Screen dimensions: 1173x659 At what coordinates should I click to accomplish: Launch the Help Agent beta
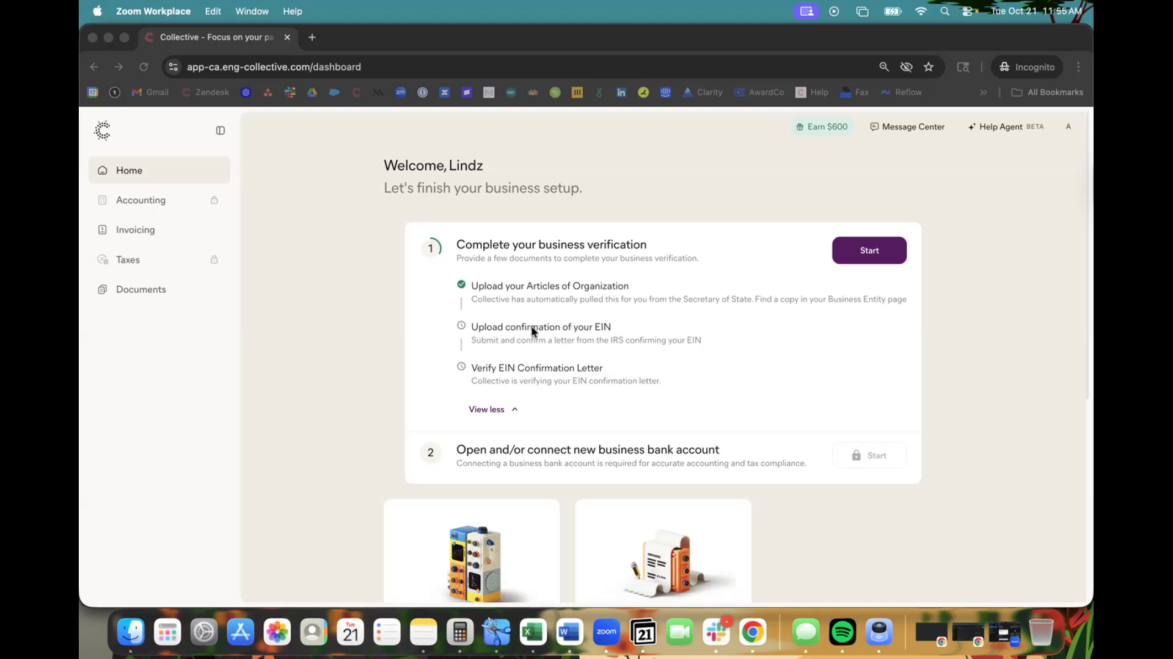[1005, 127]
